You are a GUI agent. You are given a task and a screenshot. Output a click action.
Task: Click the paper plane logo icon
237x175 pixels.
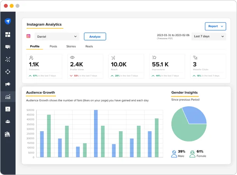pyautogui.click(x=8, y=22)
